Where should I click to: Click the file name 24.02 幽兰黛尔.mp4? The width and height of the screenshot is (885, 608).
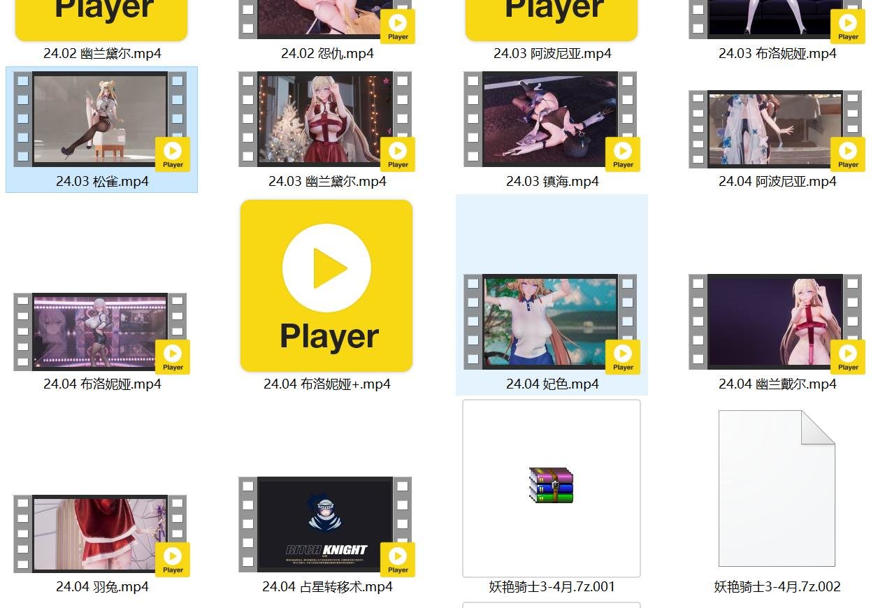coord(102,54)
